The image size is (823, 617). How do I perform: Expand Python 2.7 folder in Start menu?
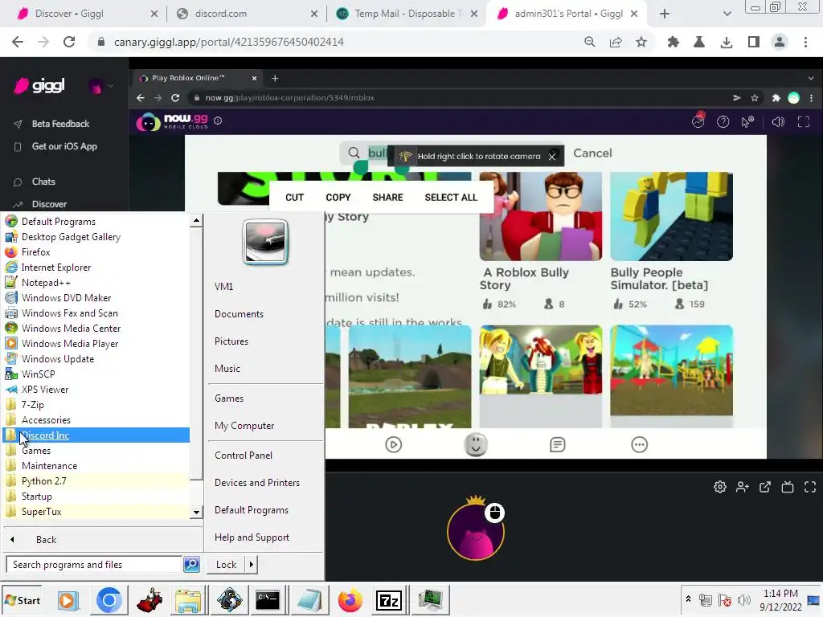(96, 480)
